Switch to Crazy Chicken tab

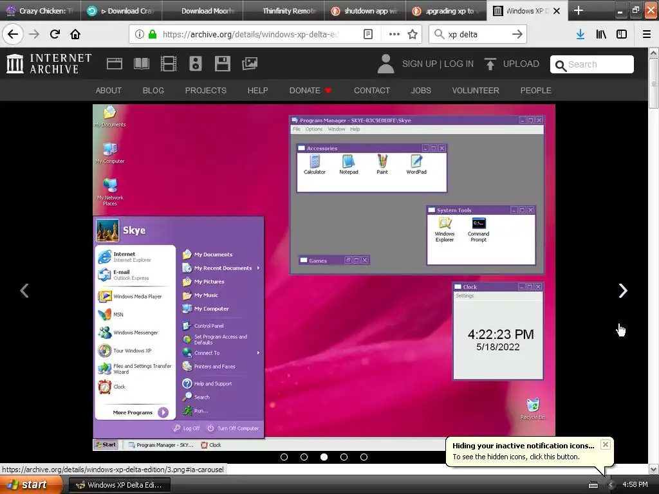[x=40, y=11]
